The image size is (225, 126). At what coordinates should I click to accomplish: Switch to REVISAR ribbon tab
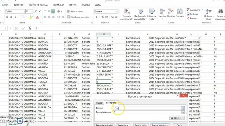(x=85, y=5)
